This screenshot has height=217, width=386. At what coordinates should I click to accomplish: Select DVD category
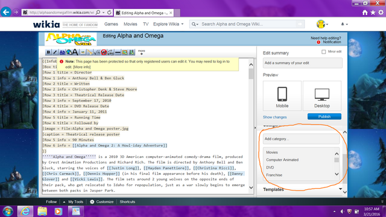tap(270, 168)
